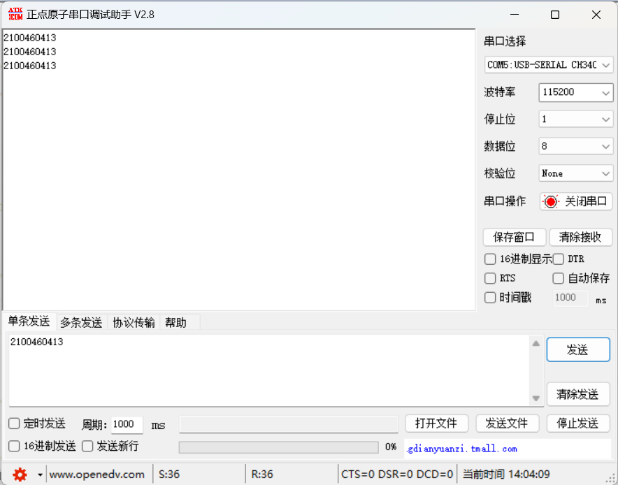Open the 数据位 dropdown
The image size is (618, 485).
point(576,146)
